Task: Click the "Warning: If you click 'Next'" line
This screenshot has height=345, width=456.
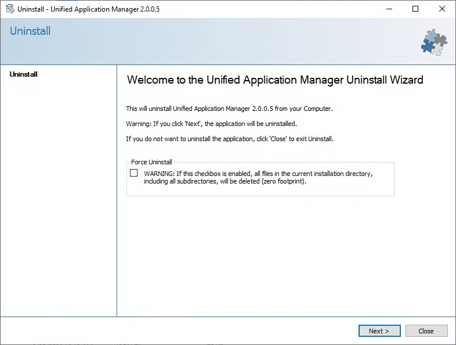Action: point(211,124)
